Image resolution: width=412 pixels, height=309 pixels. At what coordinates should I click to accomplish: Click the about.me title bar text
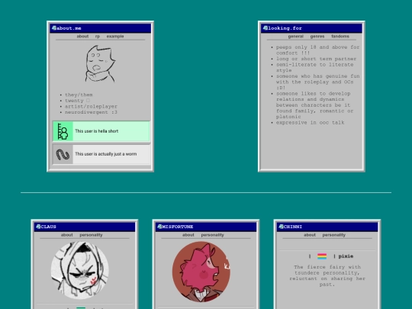pyautogui.click(x=69, y=28)
